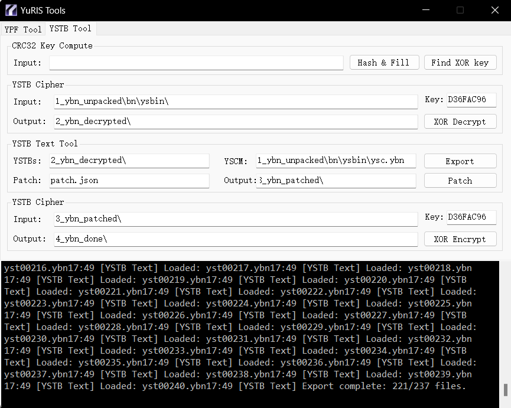Click the Find XOR key button
Screen dimensions: 511x408
(460, 63)
